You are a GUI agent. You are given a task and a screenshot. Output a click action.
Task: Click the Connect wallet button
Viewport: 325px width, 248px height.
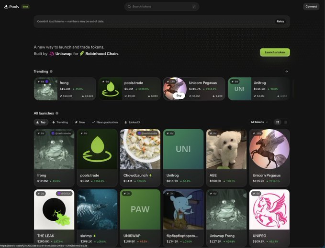(x=311, y=7)
